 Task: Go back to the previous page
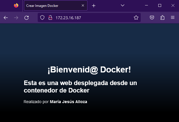pos(6,18)
